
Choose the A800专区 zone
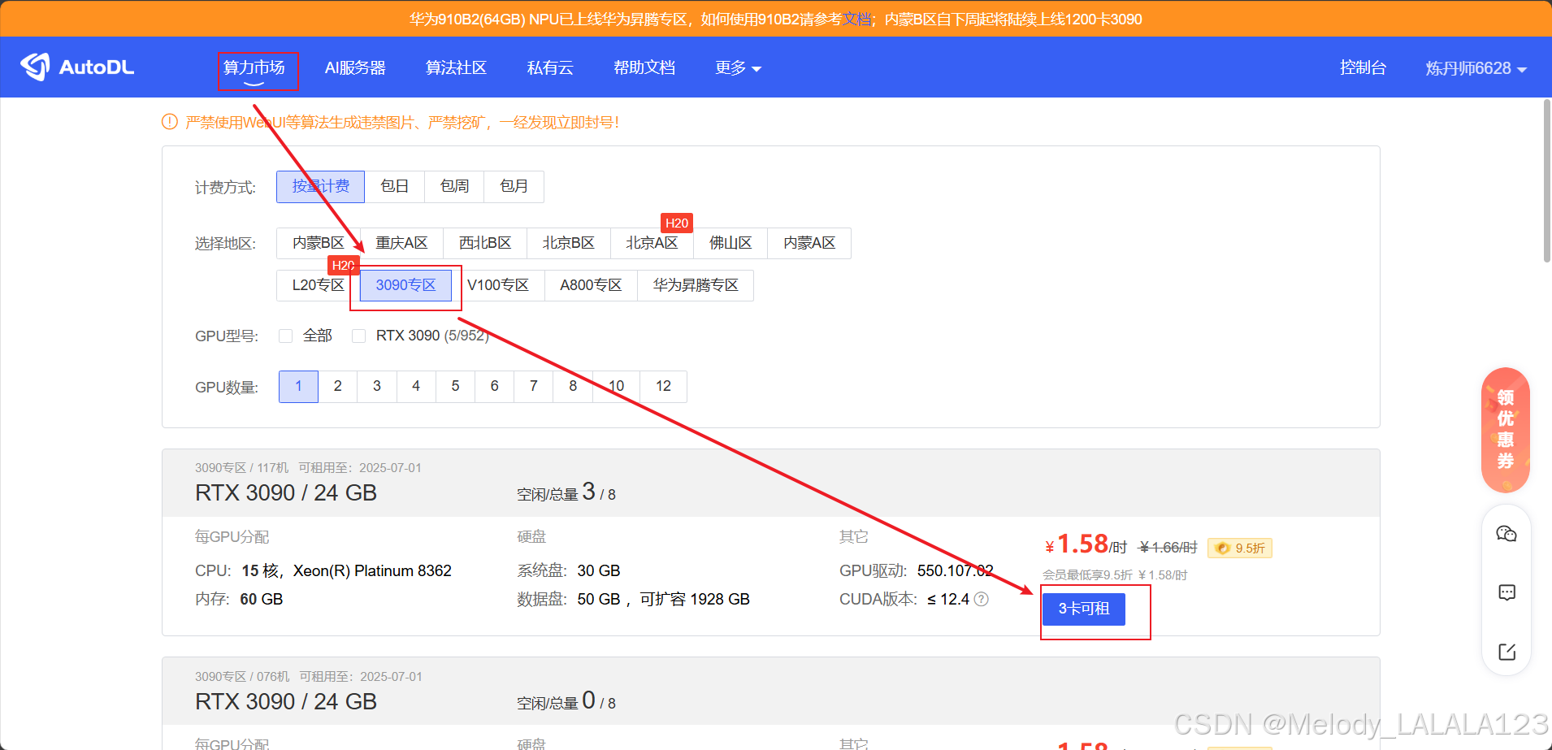(591, 285)
